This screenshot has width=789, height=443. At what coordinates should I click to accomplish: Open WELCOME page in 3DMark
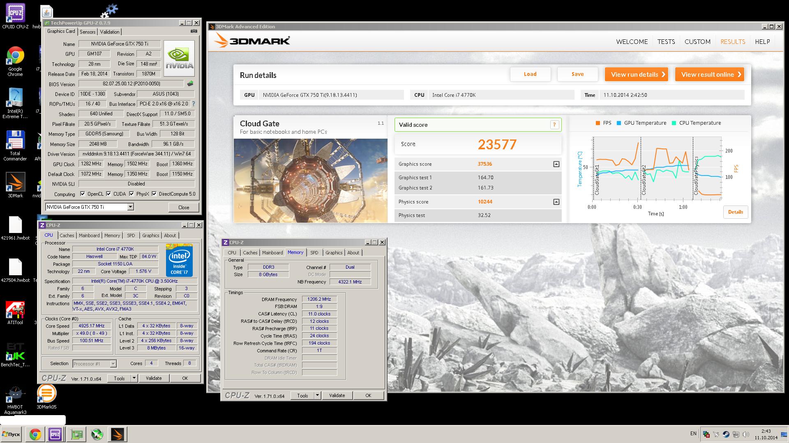click(x=632, y=42)
